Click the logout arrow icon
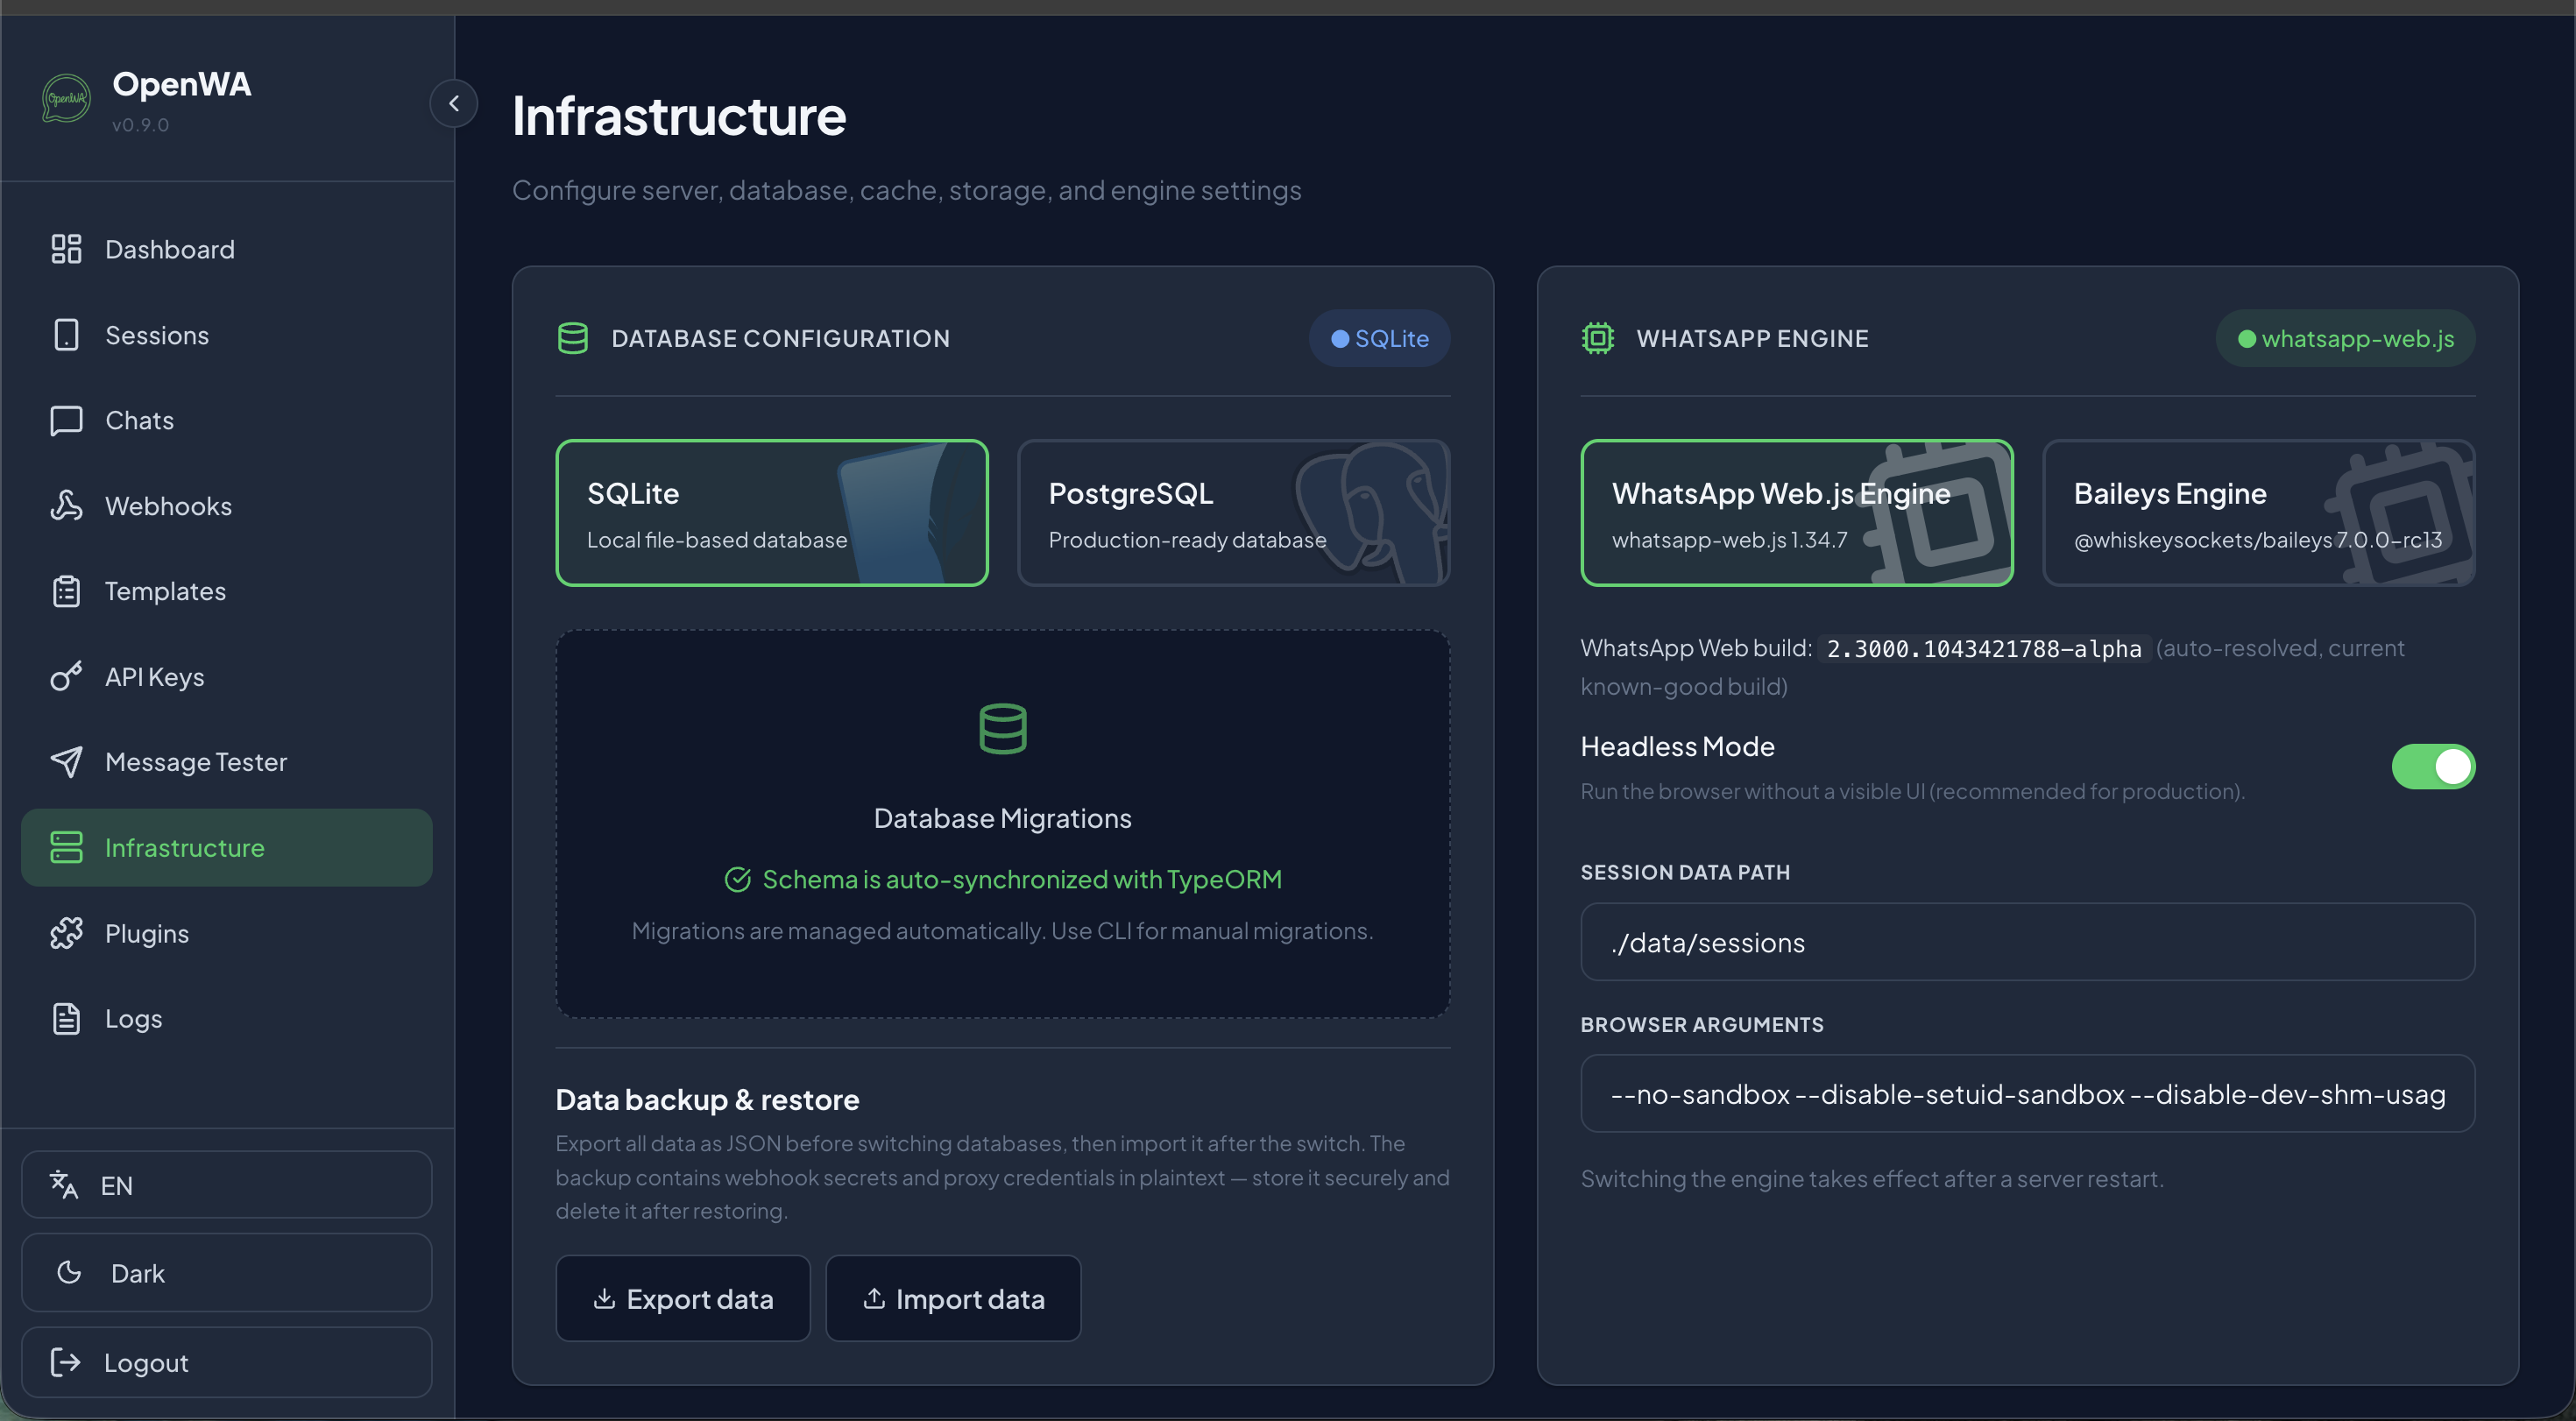 [x=65, y=1362]
